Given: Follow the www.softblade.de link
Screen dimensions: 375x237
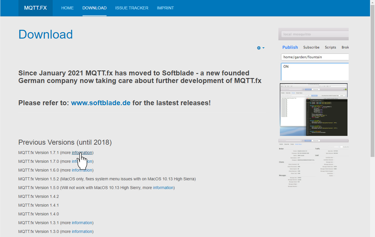Looking at the screenshot, I should [x=101, y=103].
